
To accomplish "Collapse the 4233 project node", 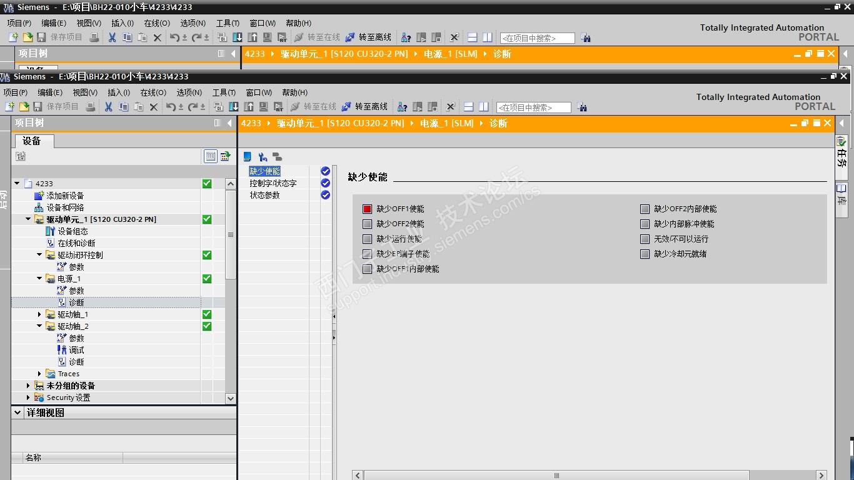I will [x=17, y=184].
